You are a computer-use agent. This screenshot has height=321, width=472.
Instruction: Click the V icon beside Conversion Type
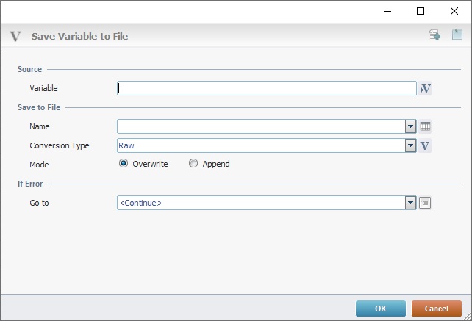(425, 145)
